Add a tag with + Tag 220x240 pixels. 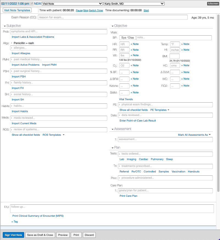[x=15, y=222]
